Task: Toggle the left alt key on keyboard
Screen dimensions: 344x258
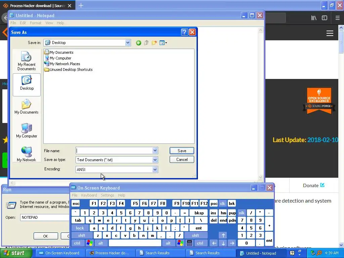Action: point(101,243)
